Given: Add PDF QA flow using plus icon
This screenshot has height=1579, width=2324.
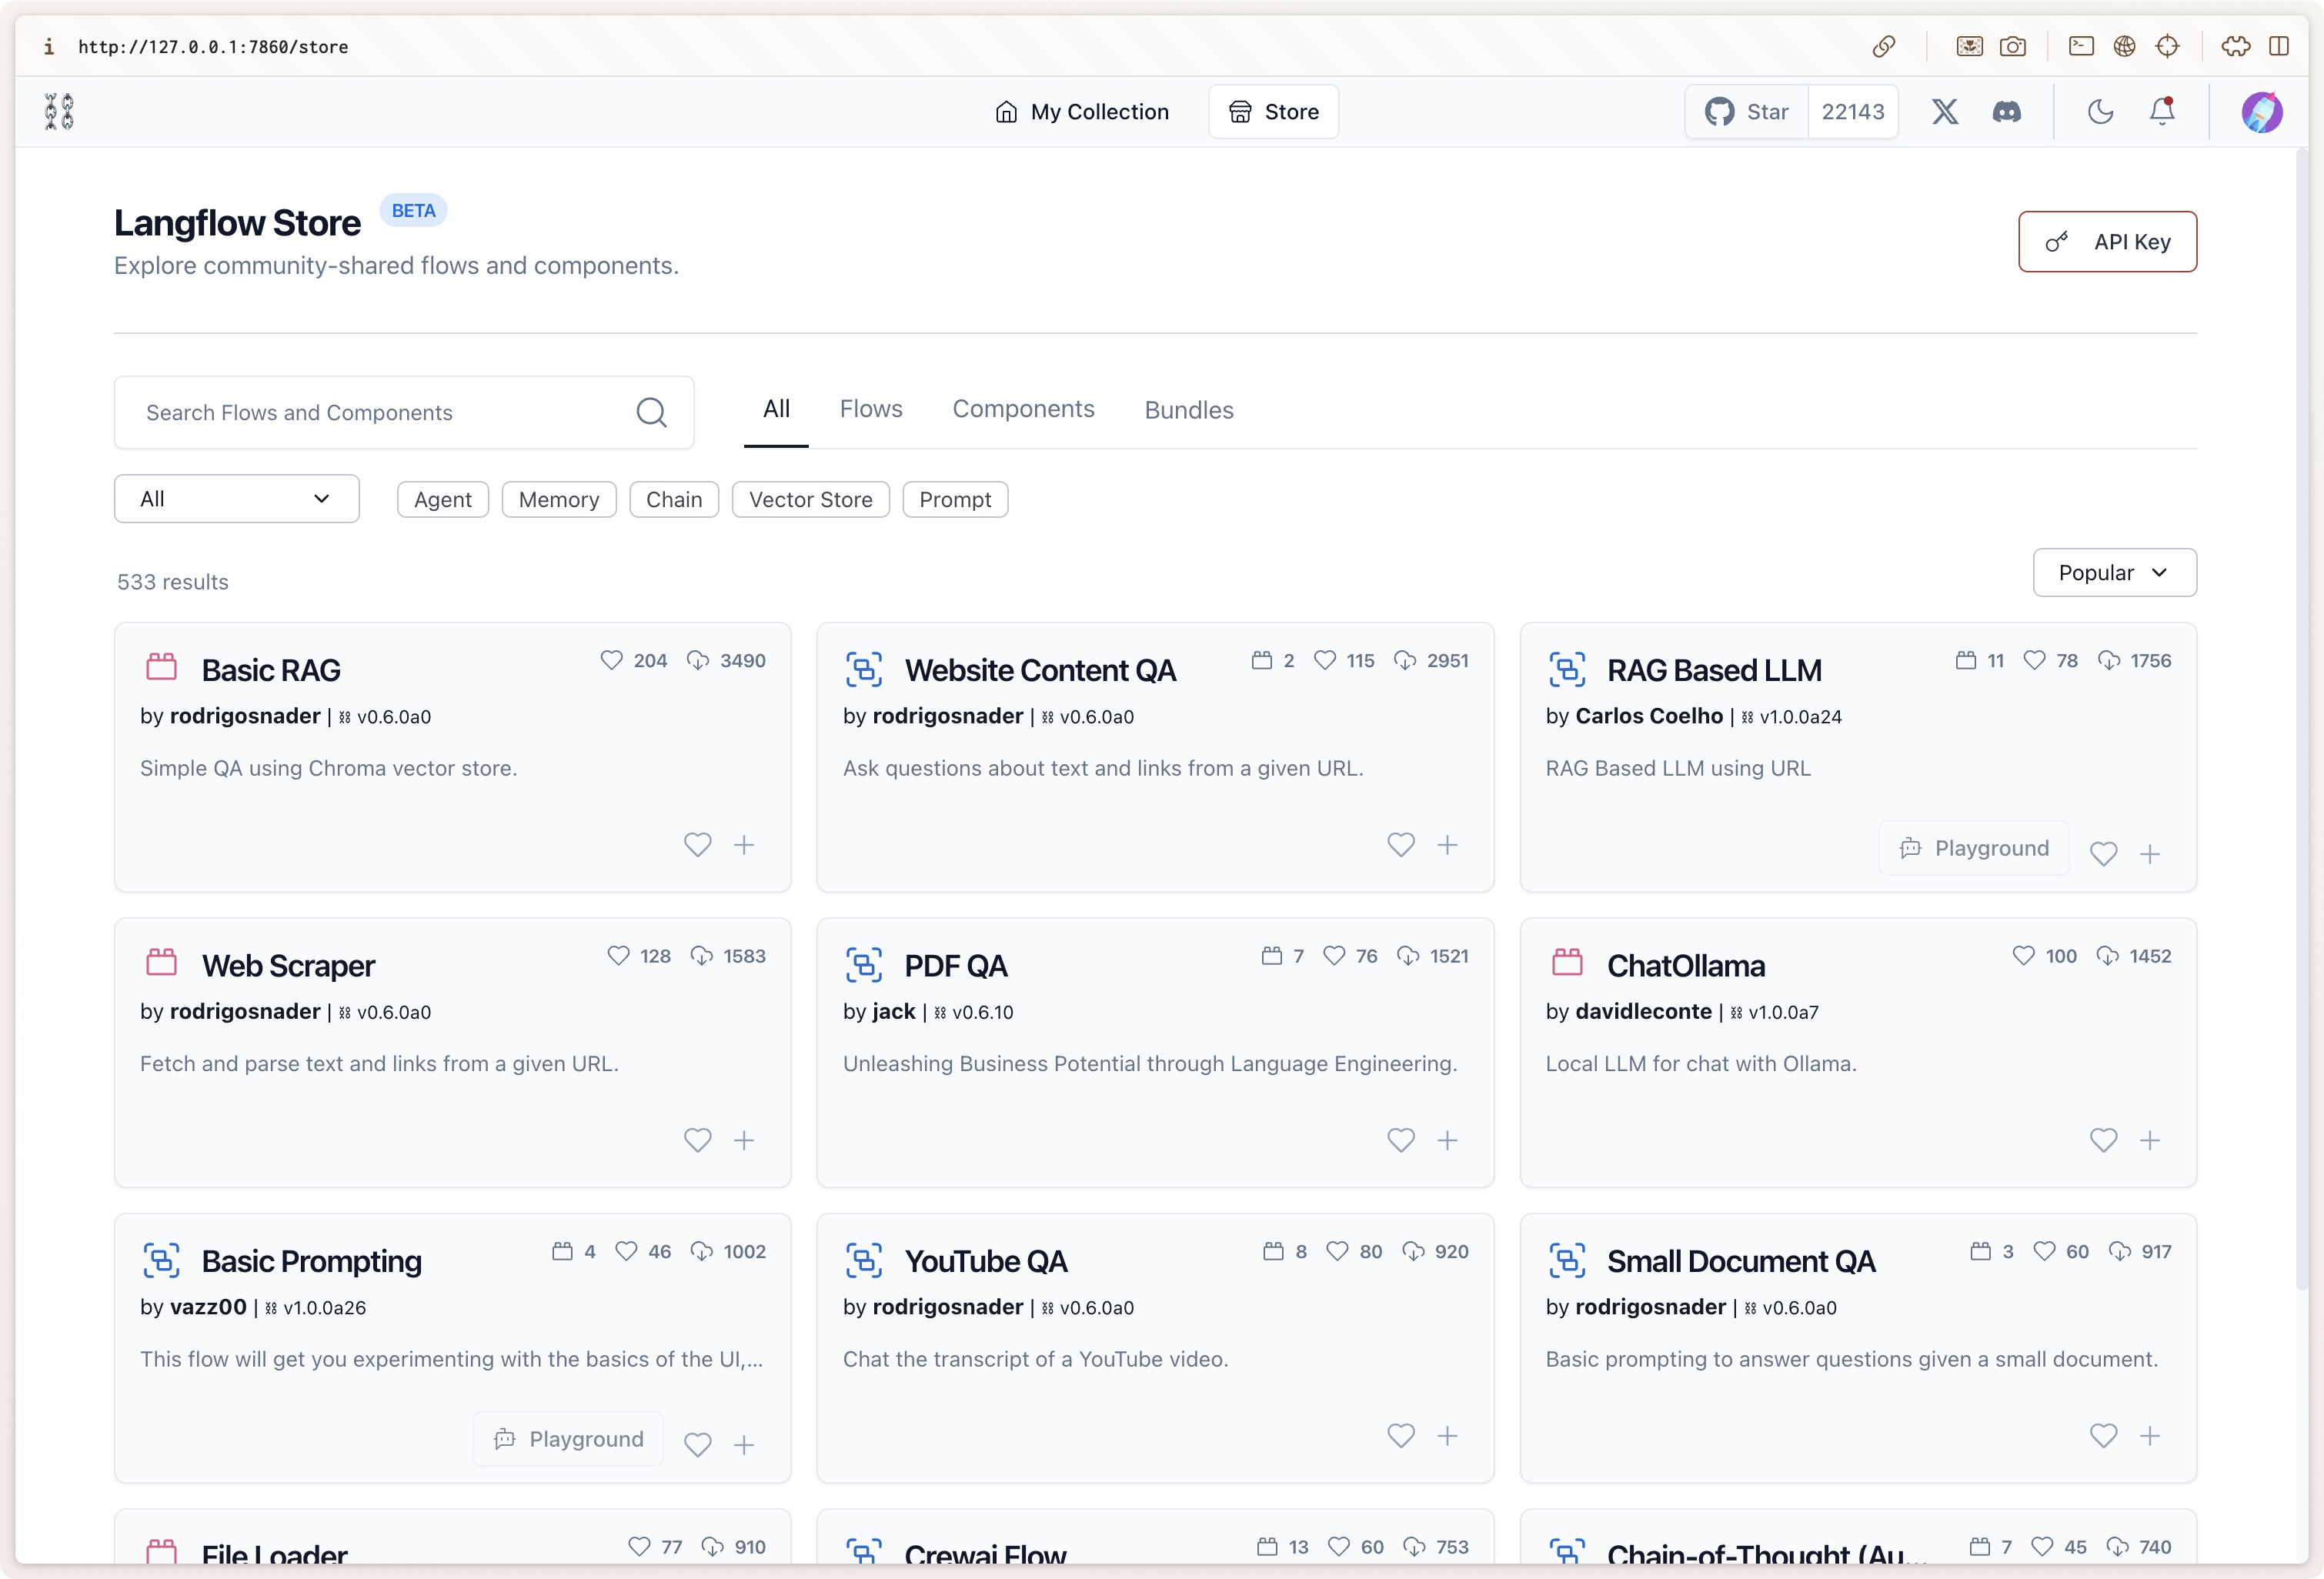Looking at the screenshot, I should click(1447, 1140).
